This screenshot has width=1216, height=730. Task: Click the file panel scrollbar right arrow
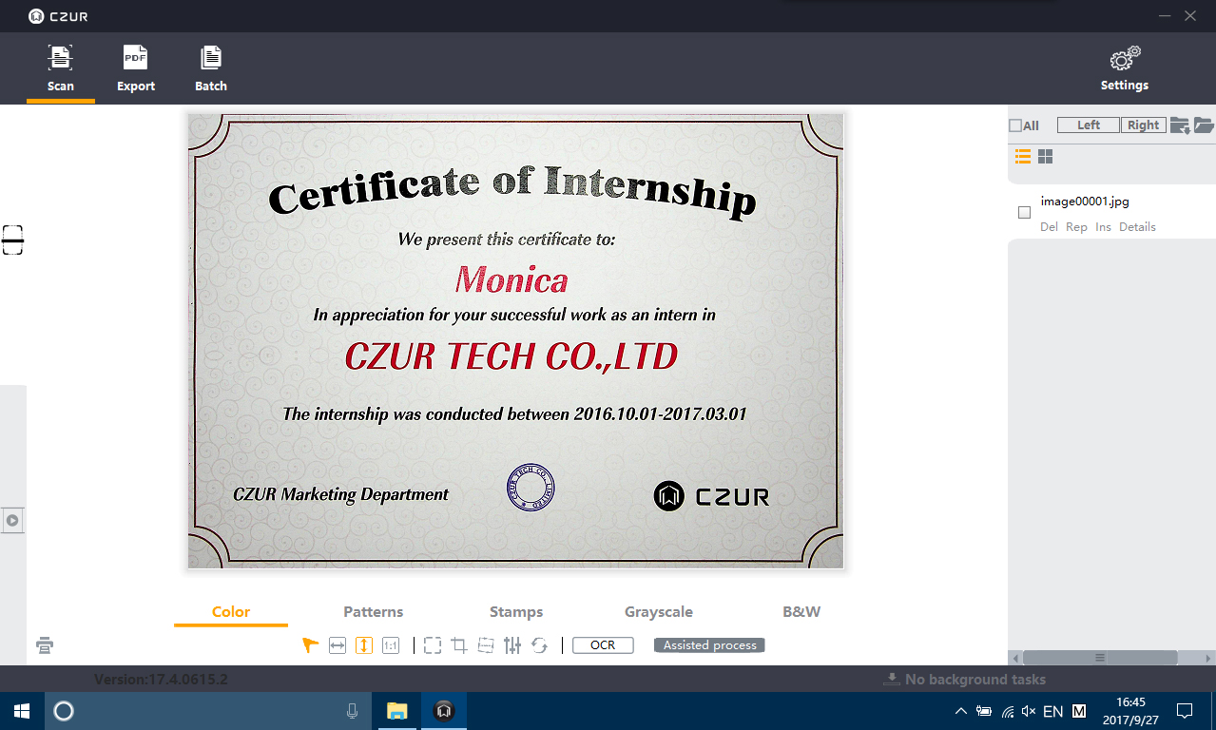1208,658
